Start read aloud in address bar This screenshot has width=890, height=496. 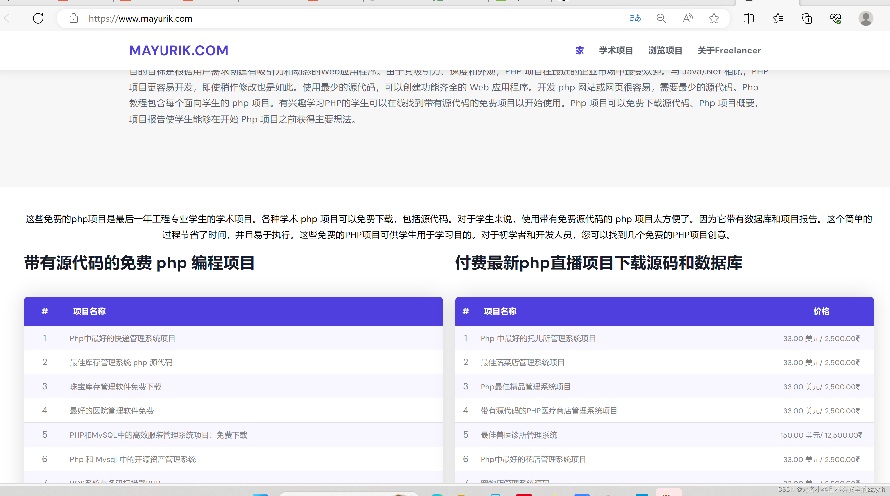click(x=687, y=18)
